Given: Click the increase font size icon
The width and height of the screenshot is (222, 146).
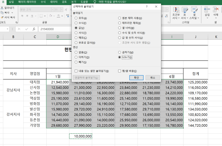Looking at the screenshot, I should click(x=66, y=10).
